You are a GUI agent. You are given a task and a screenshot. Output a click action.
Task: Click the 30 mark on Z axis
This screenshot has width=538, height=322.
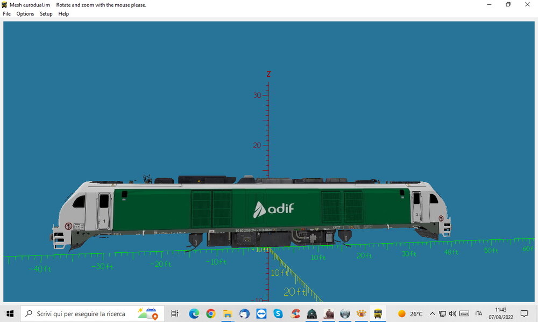tap(257, 95)
